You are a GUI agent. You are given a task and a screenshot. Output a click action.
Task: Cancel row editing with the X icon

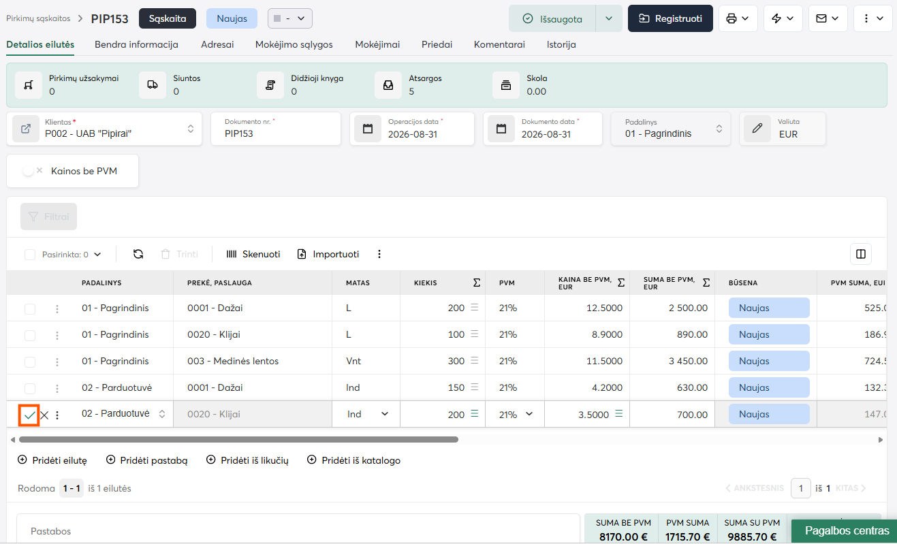click(44, 415)
